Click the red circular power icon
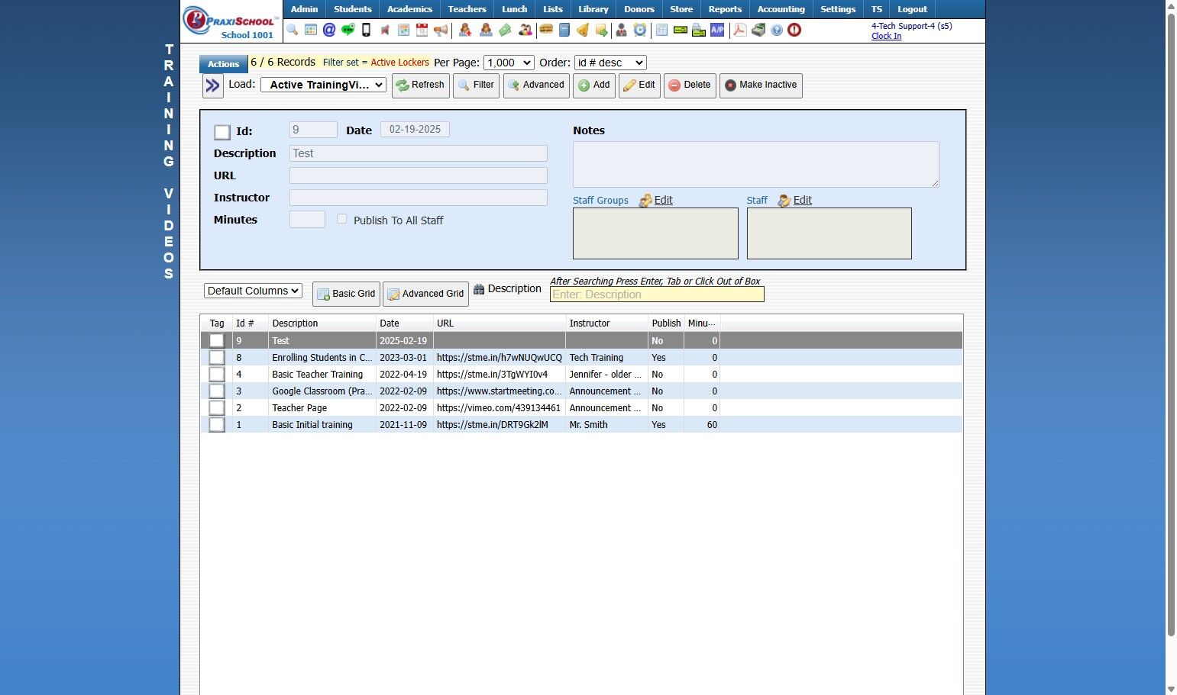The image size is (1177, 695). click(x=794, y=30)
